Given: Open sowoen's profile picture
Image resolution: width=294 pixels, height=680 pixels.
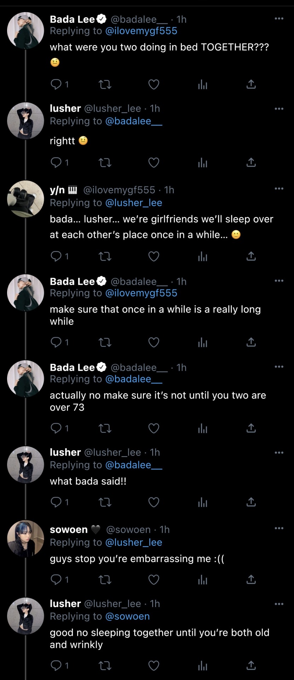Looking at the screenshot, I should tap(25, 539).
